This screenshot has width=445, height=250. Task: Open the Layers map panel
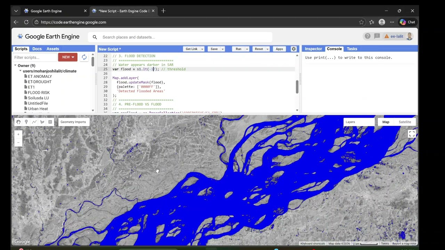358,122
